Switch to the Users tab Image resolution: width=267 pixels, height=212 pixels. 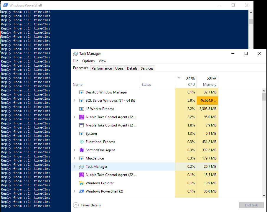(119, 68)
